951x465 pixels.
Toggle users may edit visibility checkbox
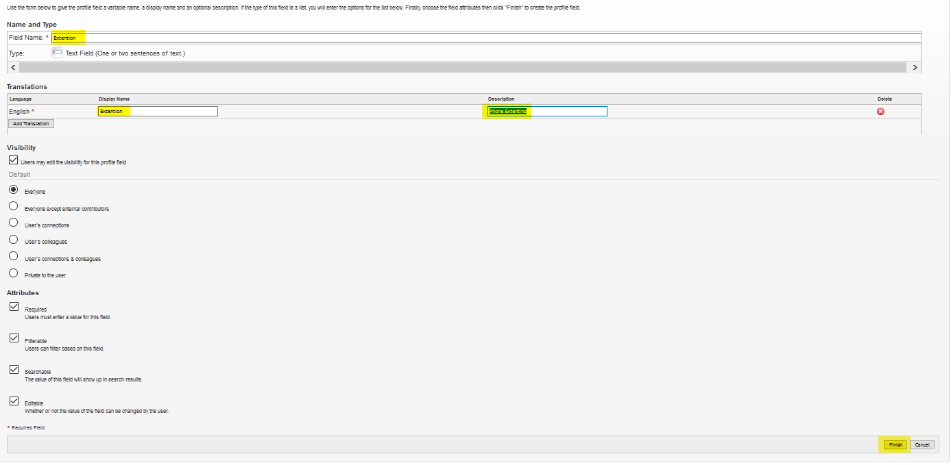coord(14,160)
